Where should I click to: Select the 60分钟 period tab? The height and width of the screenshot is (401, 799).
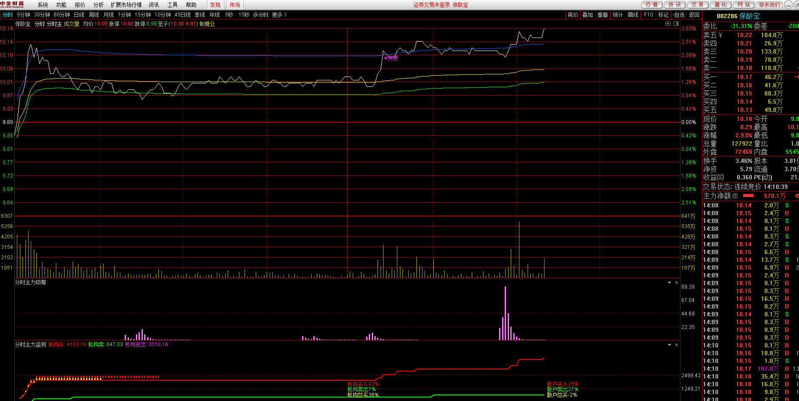point(62,15)
